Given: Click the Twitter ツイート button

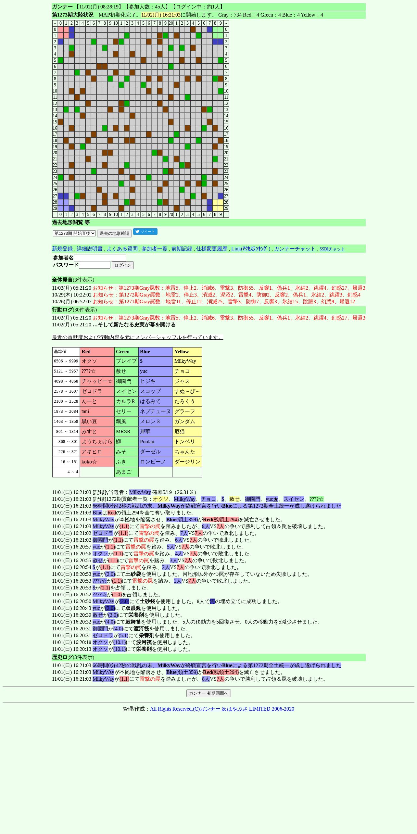Looking at the screenshot, I should [x=145, y=232].
